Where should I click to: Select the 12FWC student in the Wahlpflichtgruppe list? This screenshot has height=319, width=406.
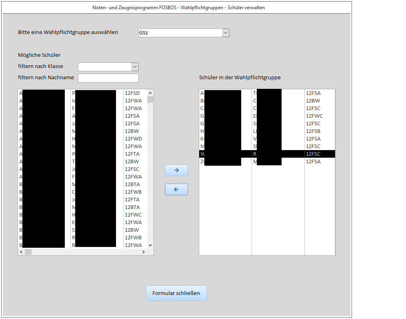[x=314, y=116]
